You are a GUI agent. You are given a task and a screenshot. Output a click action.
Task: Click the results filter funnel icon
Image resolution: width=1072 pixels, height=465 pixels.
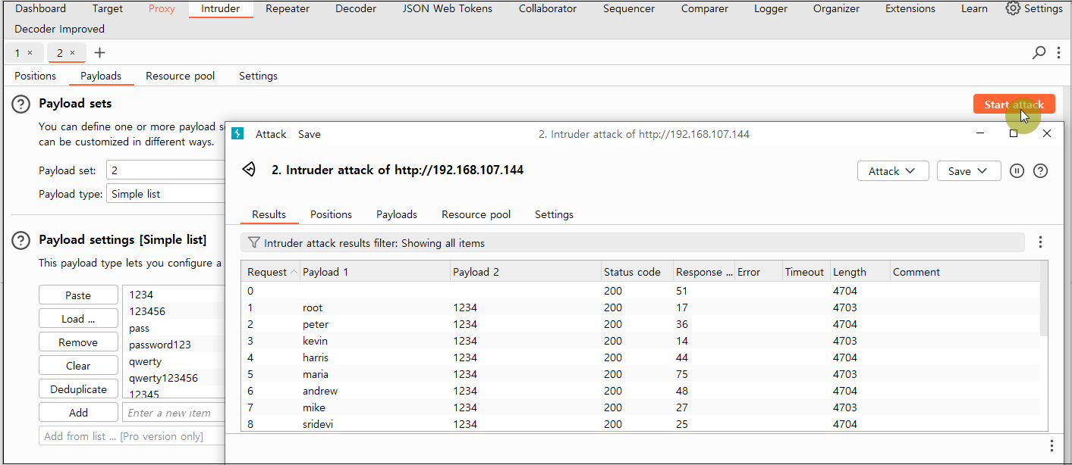pos(254,243)
